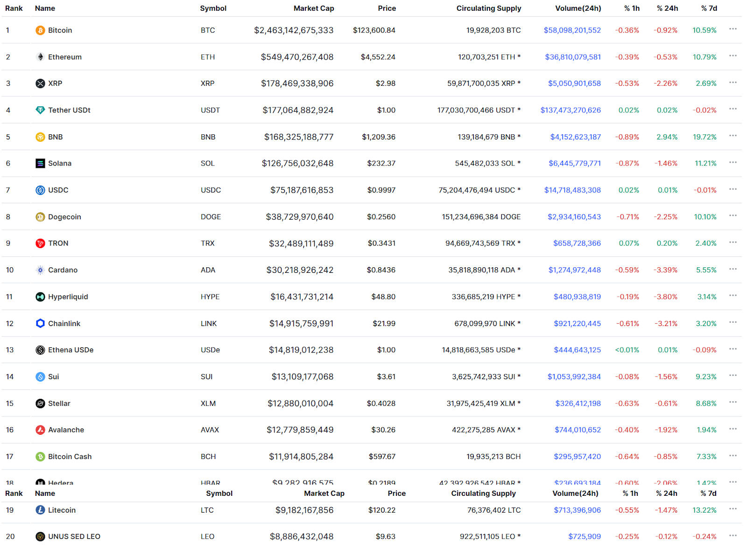Click the Bitcoin coin logo icon
This screenshot has width=747, height=549.
pos(40,30)
